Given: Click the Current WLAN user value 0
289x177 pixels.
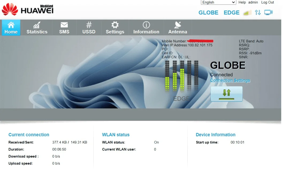Looking at the screenshot, I should pyautogui.click(x=155, y=149).
